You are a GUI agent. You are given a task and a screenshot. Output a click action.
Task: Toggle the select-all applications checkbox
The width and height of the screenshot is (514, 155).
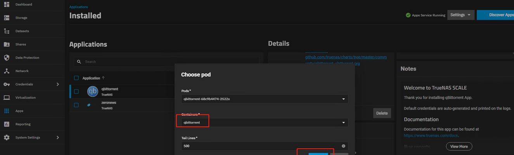tap(76, 78)
